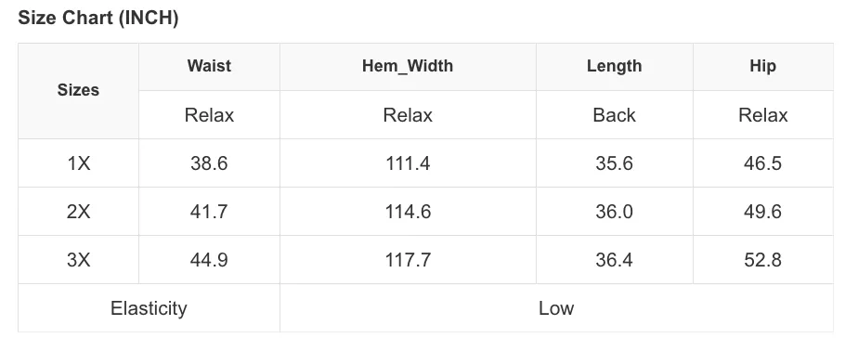Viewport: 858px width, 351px height.
Task: Select the Back sub-header under Length
Action: (614, 115)
